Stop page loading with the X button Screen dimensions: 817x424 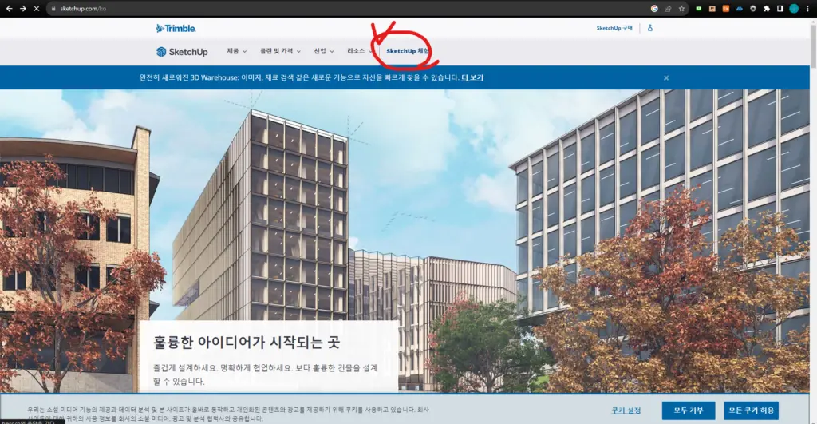(x=37, y=8)
